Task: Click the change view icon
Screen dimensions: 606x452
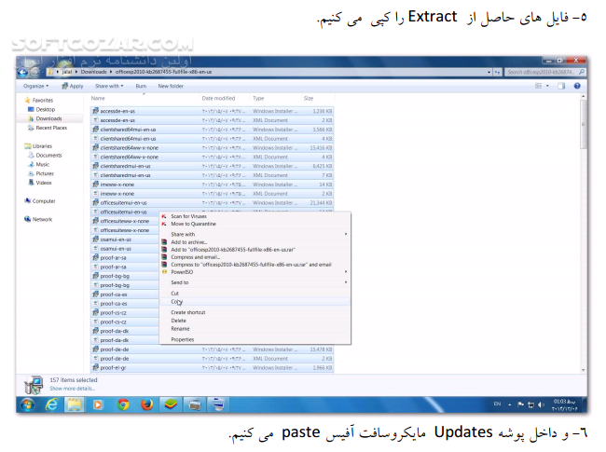Action: click(538, 86)
